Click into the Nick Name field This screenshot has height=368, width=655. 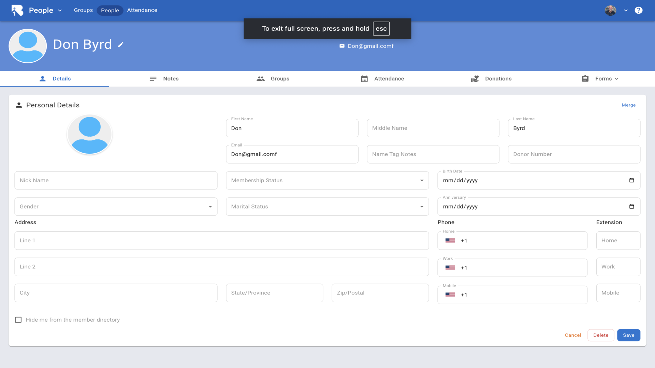(116, 180)
